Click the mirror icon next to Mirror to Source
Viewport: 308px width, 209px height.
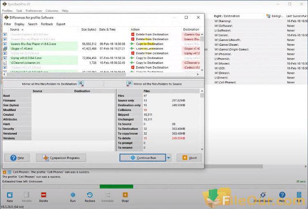click(x=129, y=84)
